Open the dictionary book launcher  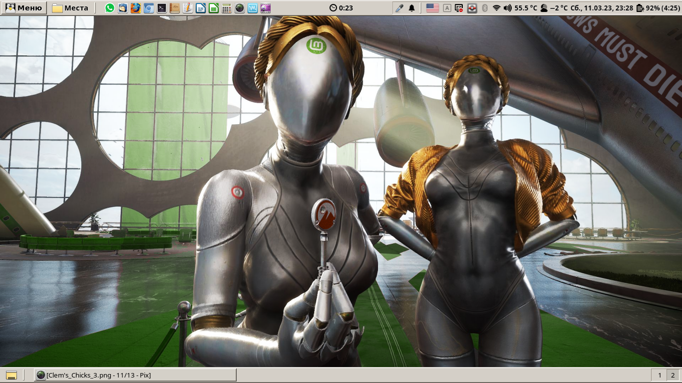pyautogui.click(x=175, y=8)
